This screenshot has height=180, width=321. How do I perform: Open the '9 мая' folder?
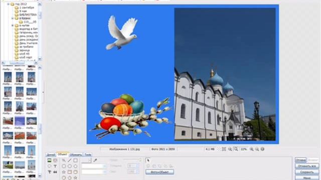point(23,11)
